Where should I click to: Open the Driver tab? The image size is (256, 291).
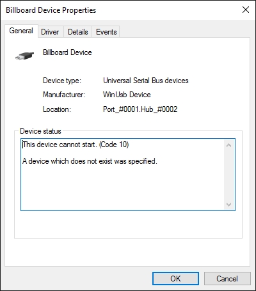click(x=50, y=32)
